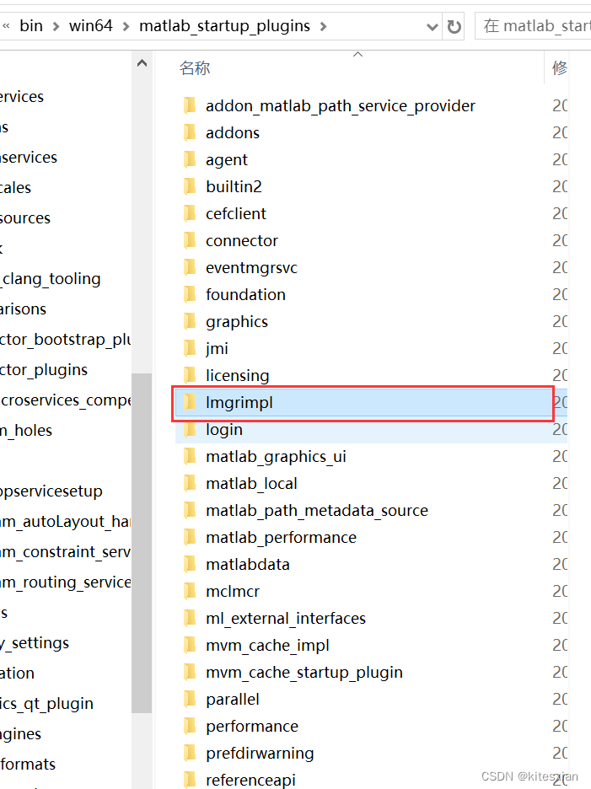The width and height of the screenshot is (591, 789).
Task: Click the matlab_graphics_ui folder icon
Action: point(190,456)
